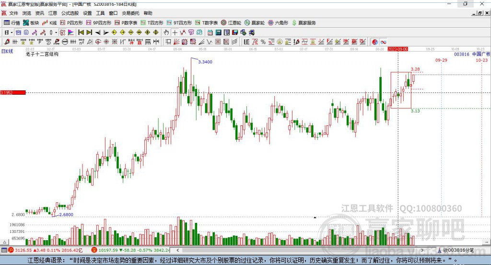
Task: Toggle the crosshair cursor tool
Action: [175, 33]
